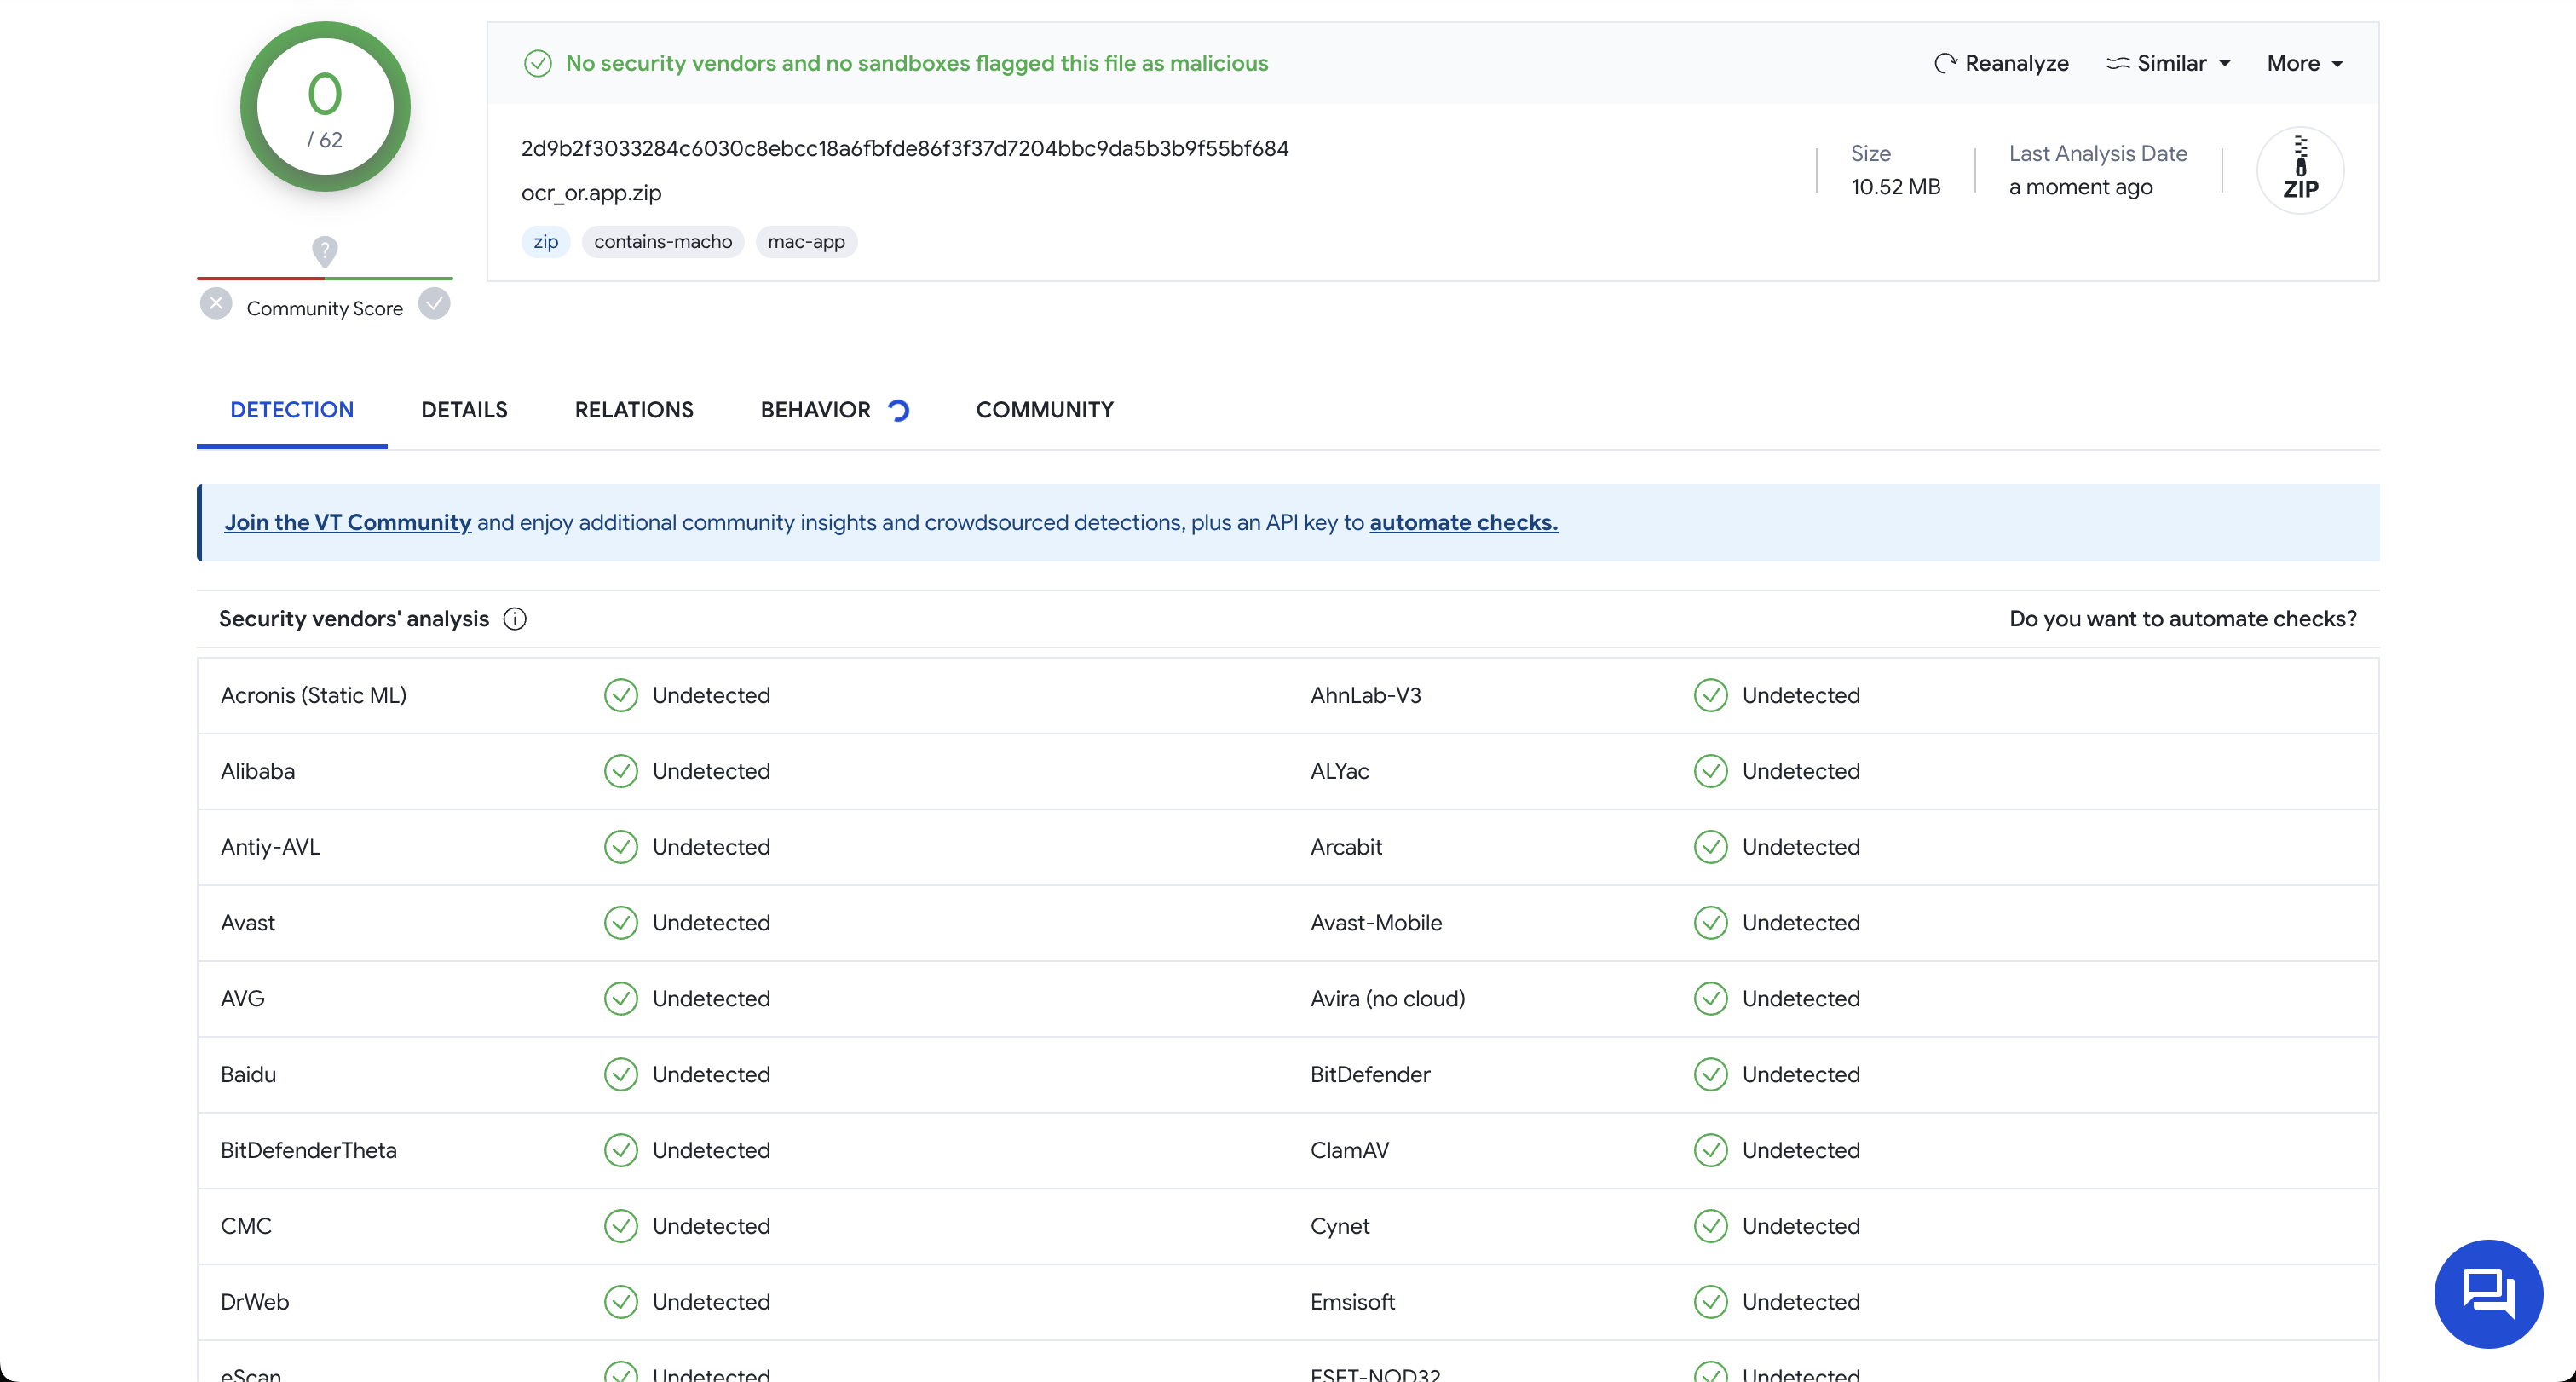Open the RELATIONS tab
The height and width of the screenshot is (1382, 2576).
coord(633,410)
